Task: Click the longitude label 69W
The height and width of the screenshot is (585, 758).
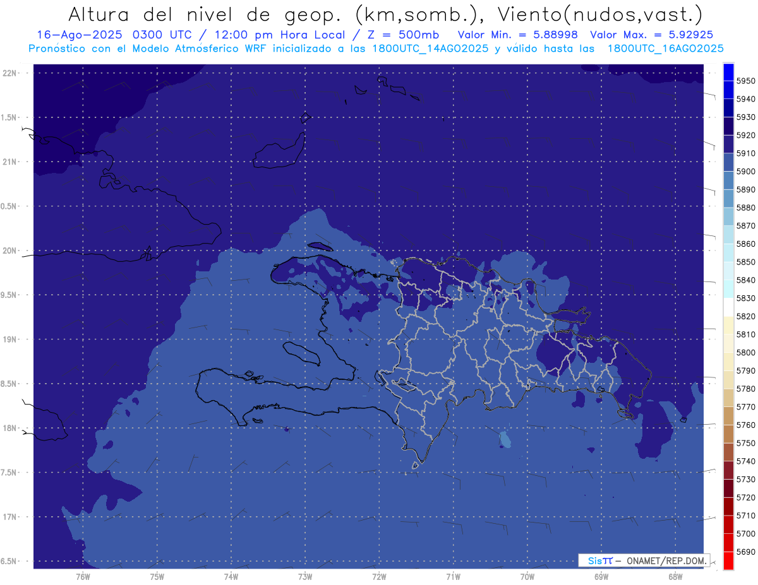Action: [601, 576]
